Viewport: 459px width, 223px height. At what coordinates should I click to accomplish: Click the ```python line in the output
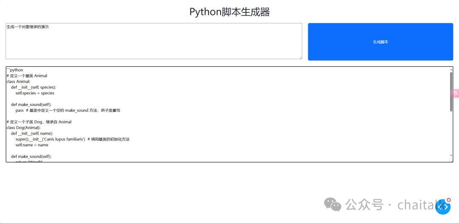tap(14, 70)
